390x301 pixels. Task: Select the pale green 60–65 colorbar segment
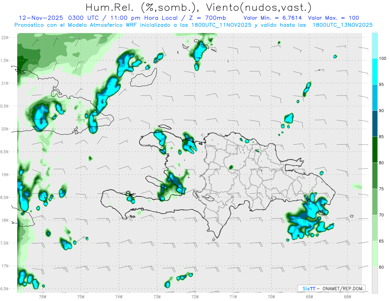click(x=375, y=254)
